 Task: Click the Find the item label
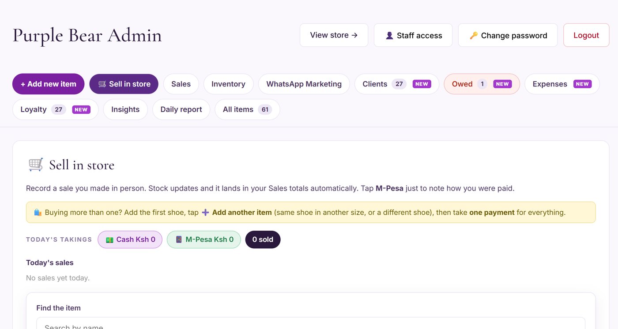pos(59,308)
